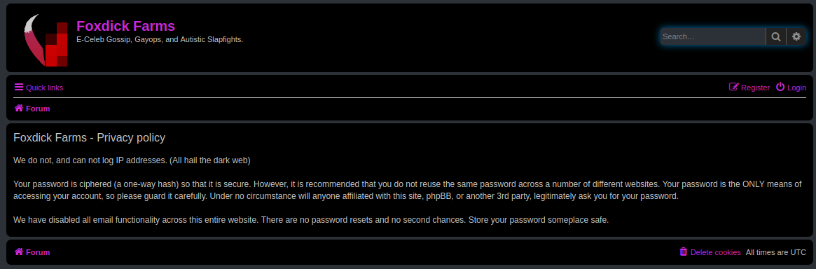Focus the Search… input field

[x=713, y=36]
